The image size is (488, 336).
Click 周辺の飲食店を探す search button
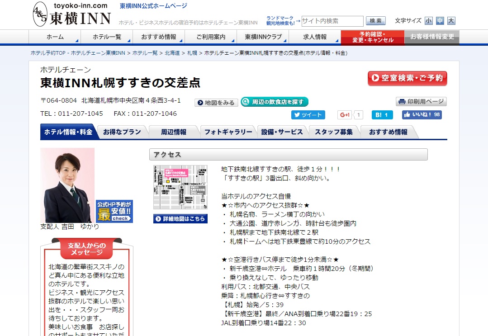[x=275, y=102]
